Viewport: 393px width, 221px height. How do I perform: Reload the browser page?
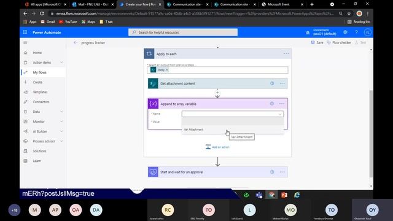pos(42,14)
